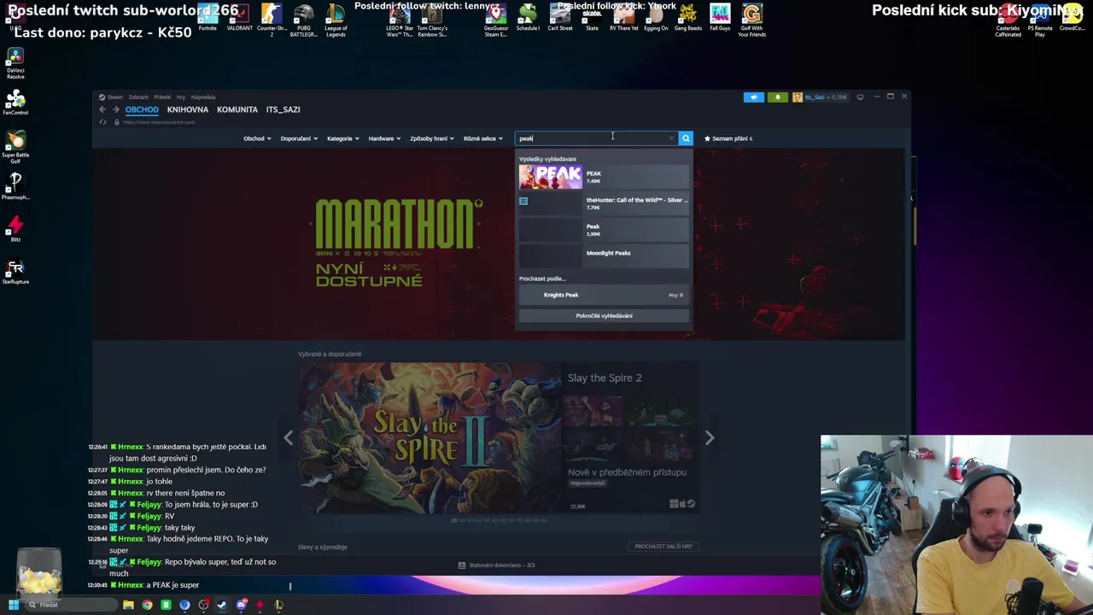
Task: Expand the Obchod store dropdown
Action: pos(257,138)
